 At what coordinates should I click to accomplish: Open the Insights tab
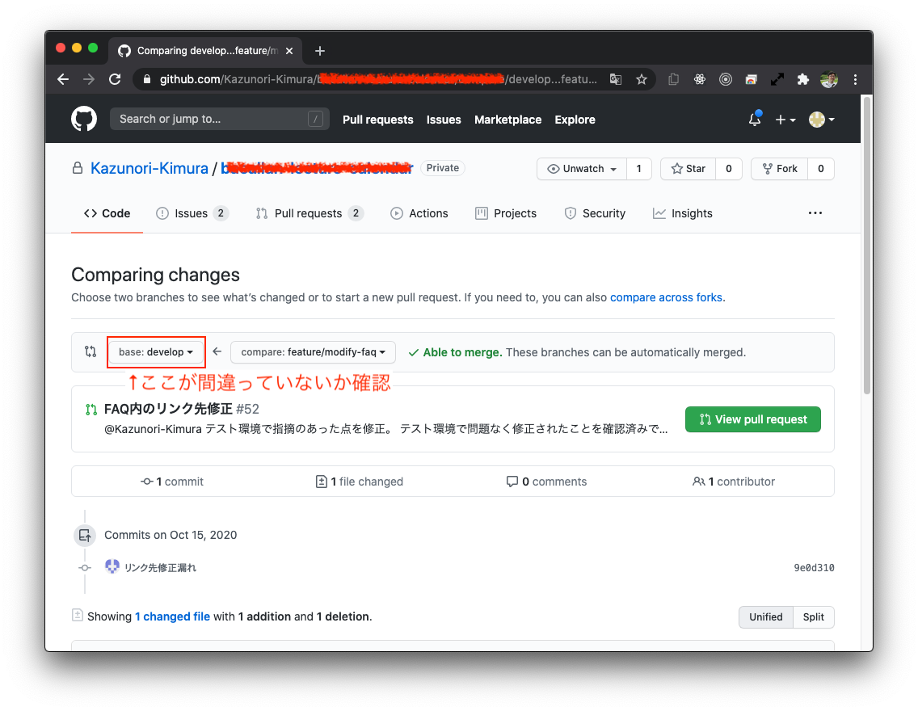pos(683,213)
